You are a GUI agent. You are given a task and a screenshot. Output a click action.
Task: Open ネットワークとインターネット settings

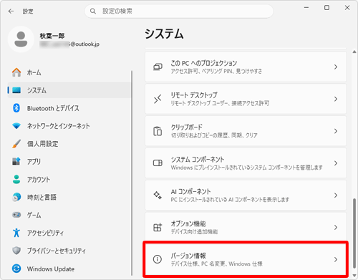pos(69,126)
